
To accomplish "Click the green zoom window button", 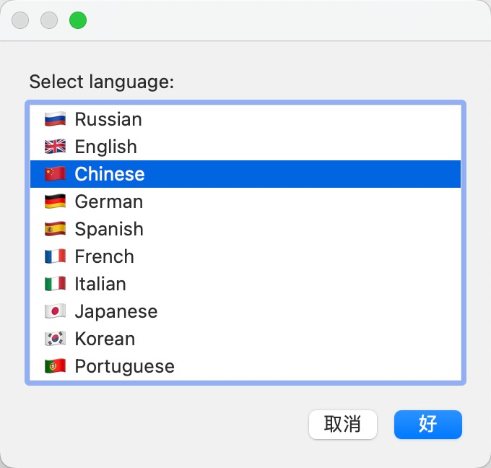I will point(78,20).
